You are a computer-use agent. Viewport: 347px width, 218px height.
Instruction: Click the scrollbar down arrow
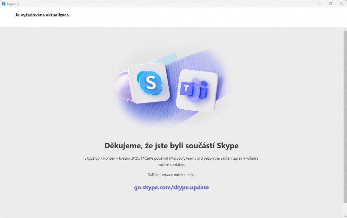[345, 216]
